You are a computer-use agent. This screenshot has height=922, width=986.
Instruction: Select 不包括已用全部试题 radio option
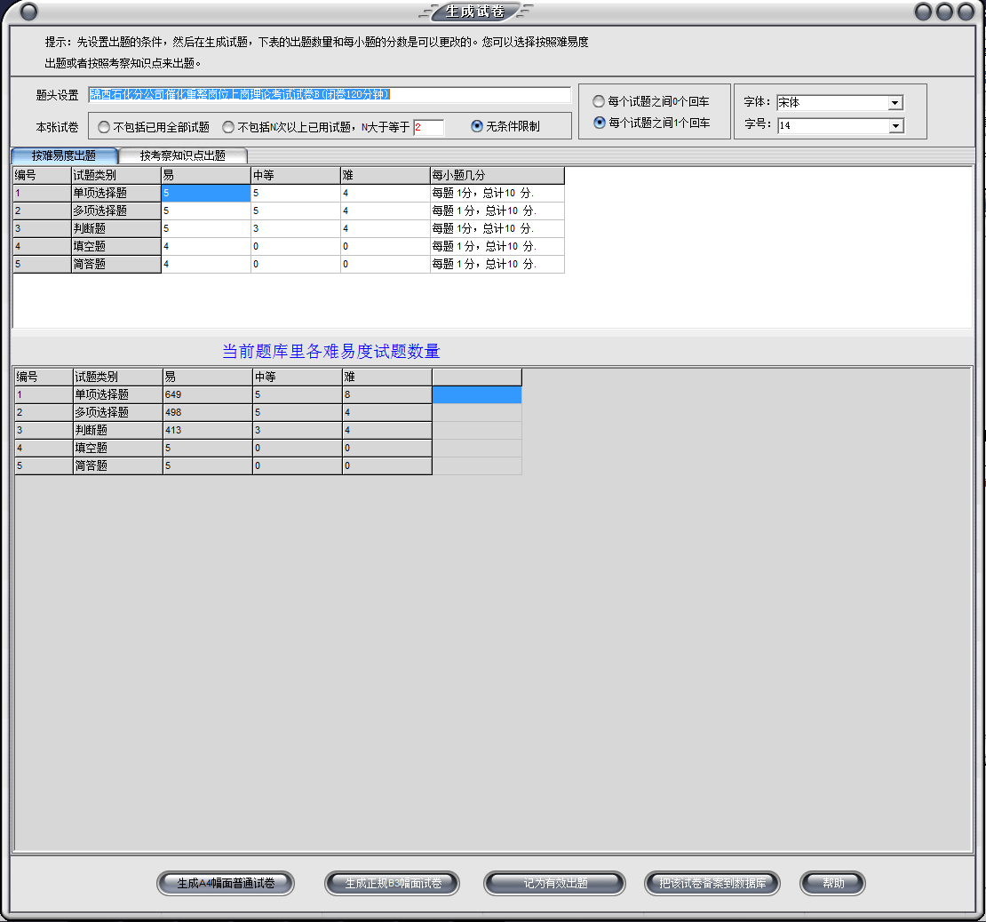tap(105, 127)
